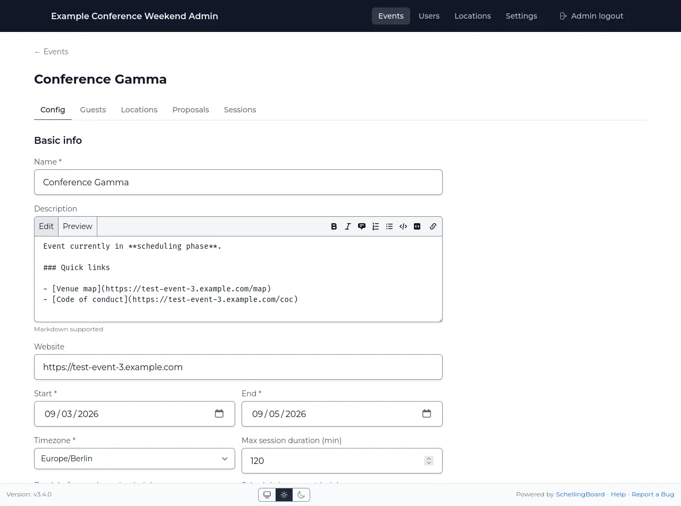Open the SchellingBoard link in footer
This screenshot has height=506, width=681.
point(580,494)
